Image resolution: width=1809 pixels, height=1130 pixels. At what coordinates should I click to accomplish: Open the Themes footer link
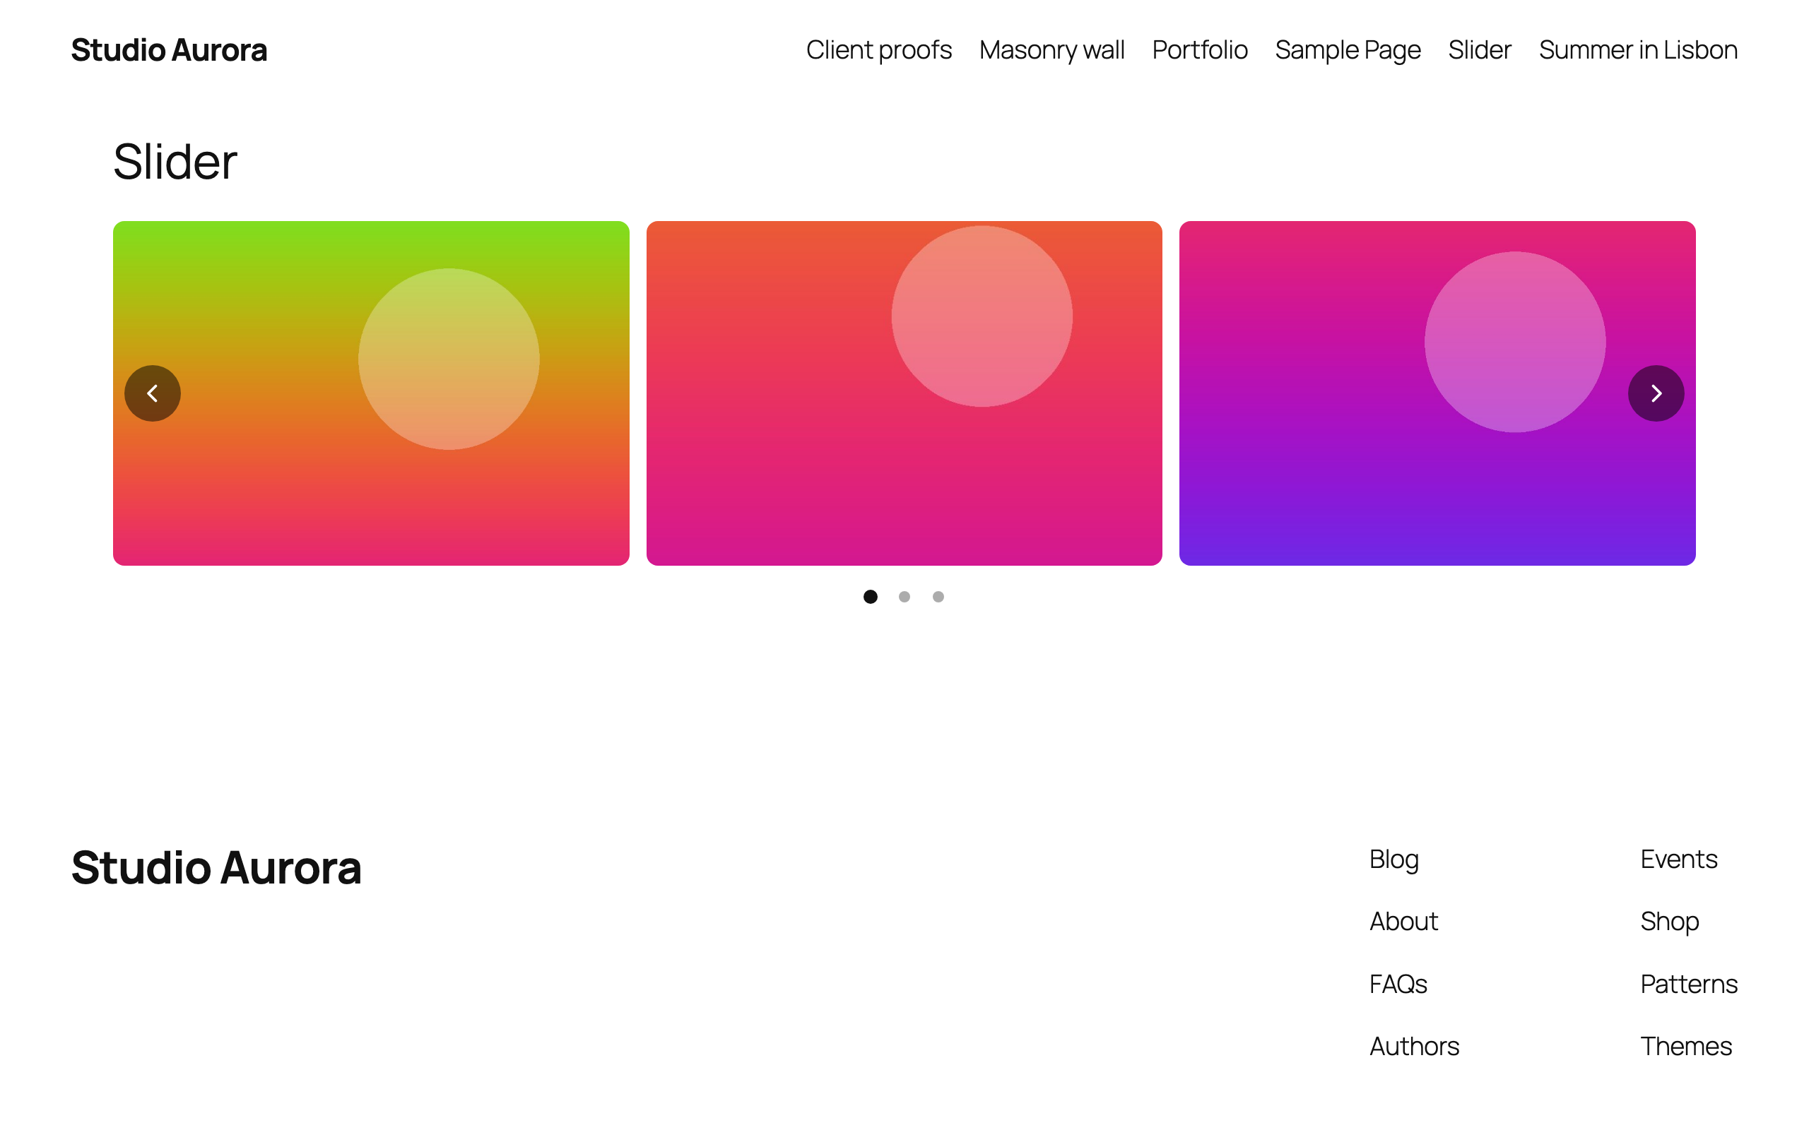point(1685,1046)
